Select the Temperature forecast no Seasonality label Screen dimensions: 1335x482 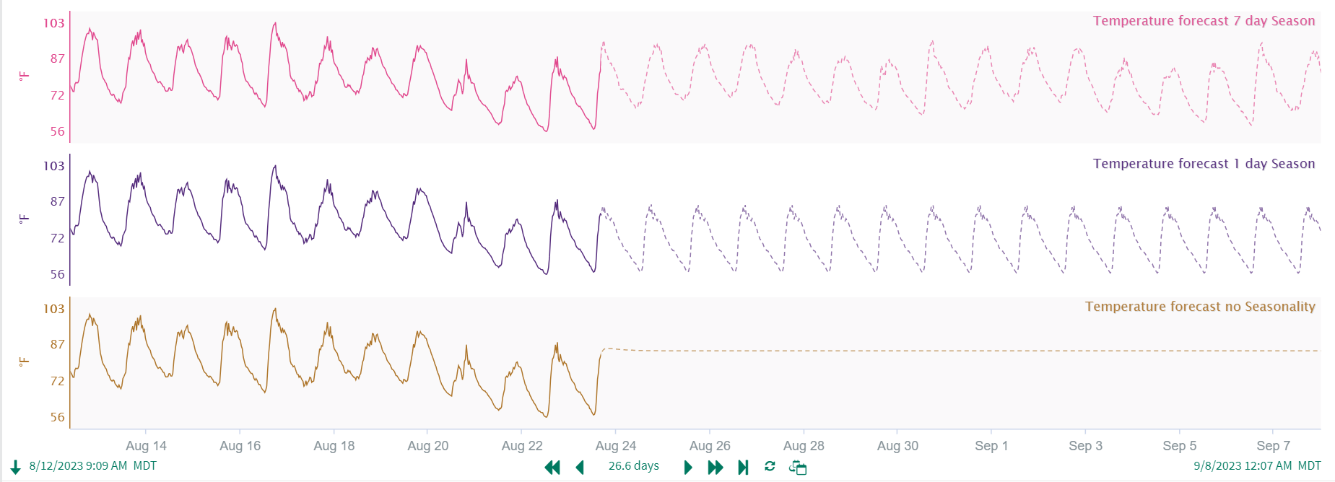click(1199, 307)
